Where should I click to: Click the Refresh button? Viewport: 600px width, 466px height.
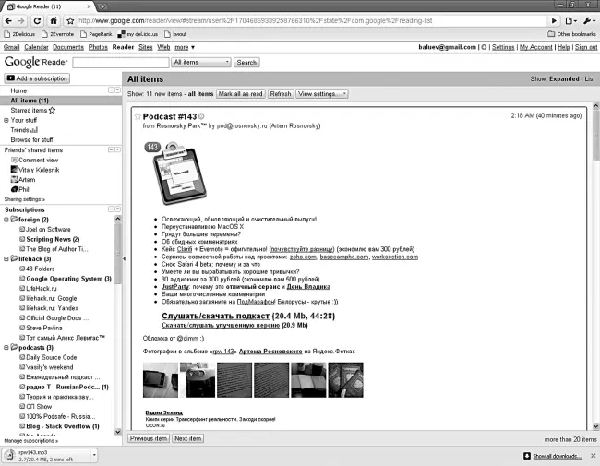281,94
